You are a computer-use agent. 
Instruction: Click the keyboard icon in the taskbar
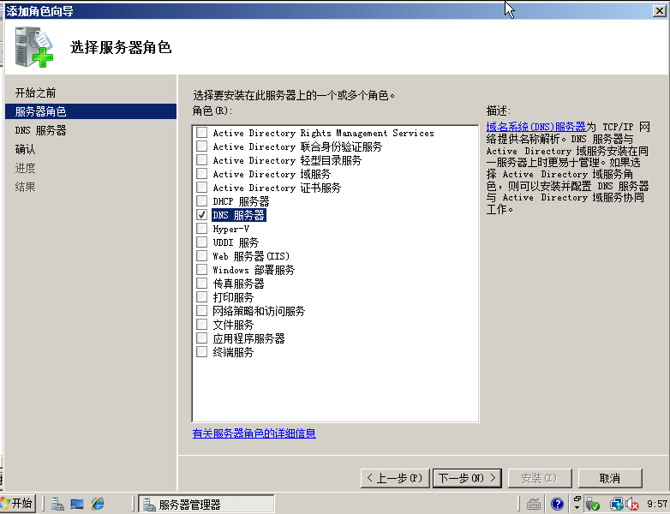(533, 505)
